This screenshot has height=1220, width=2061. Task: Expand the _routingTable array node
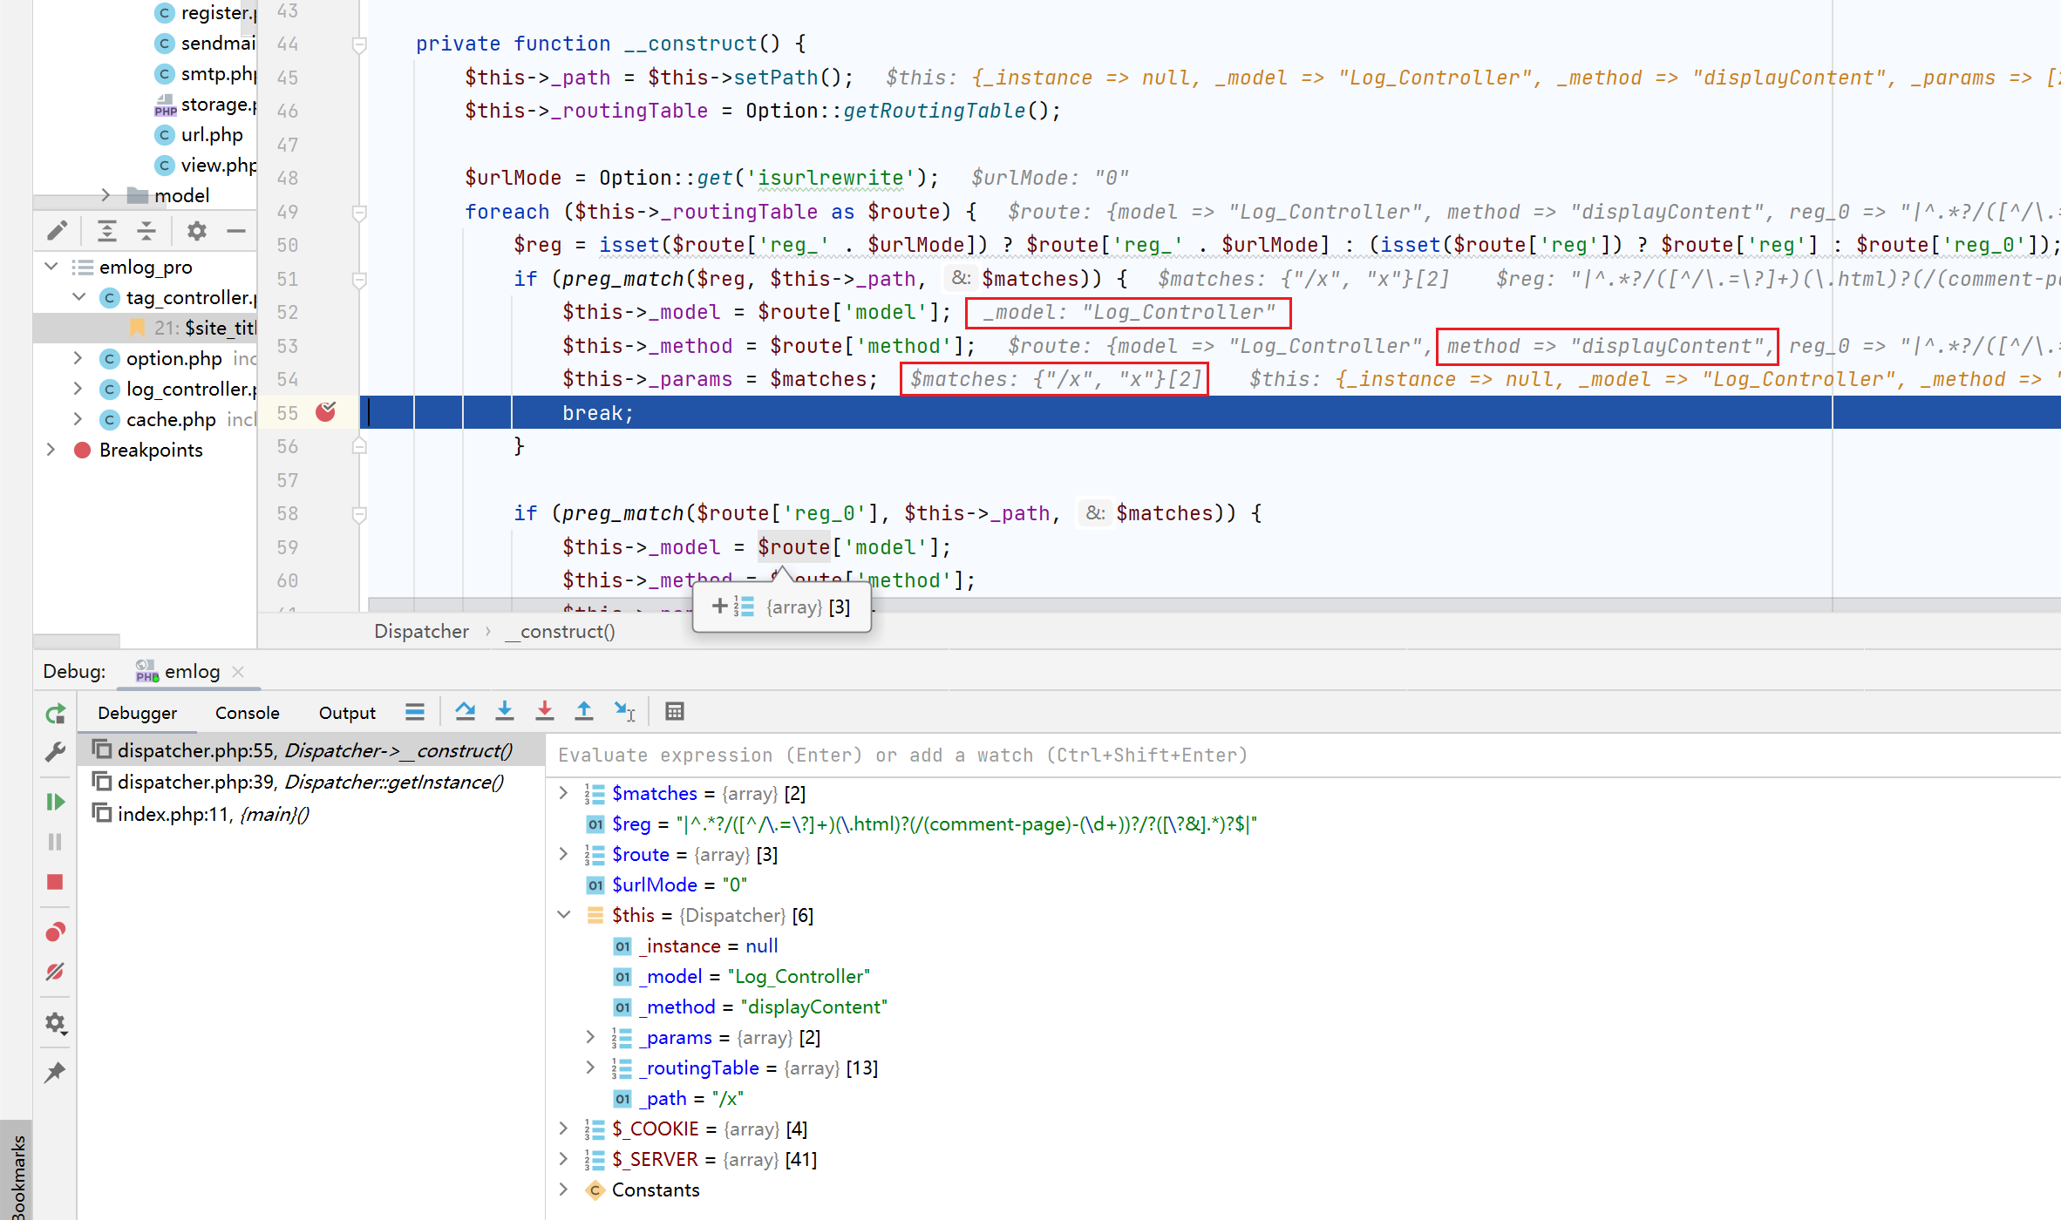(x=590, y=1067)
